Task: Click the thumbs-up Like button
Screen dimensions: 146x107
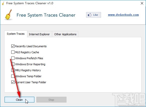Action: [x=93, y=15]
